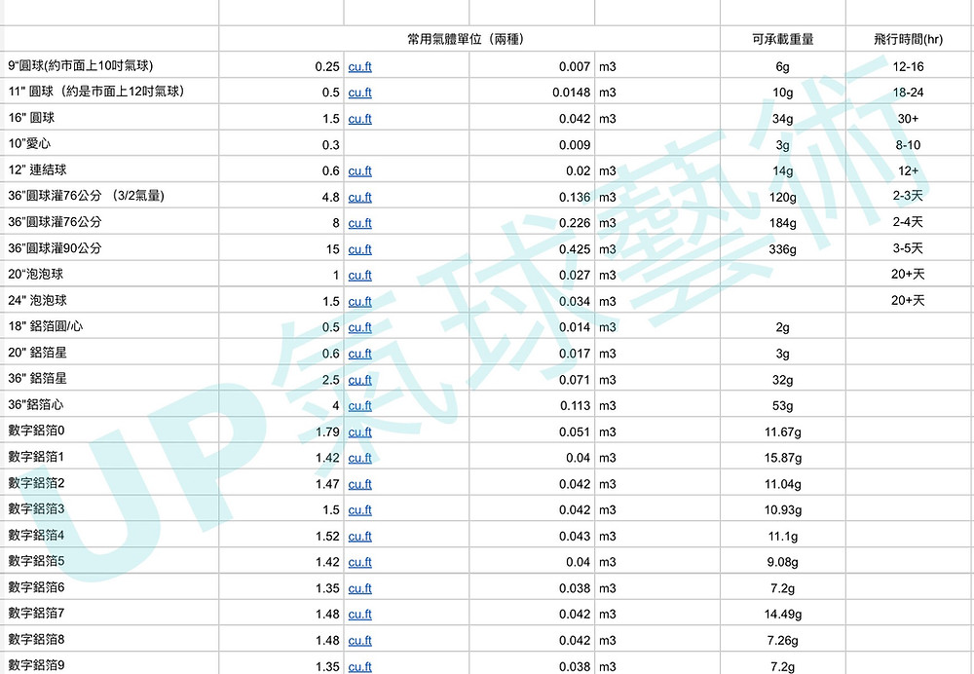Select the 12-16 flight time cell
This screenshot has height=674, width=974.
[x=910, y=65]
